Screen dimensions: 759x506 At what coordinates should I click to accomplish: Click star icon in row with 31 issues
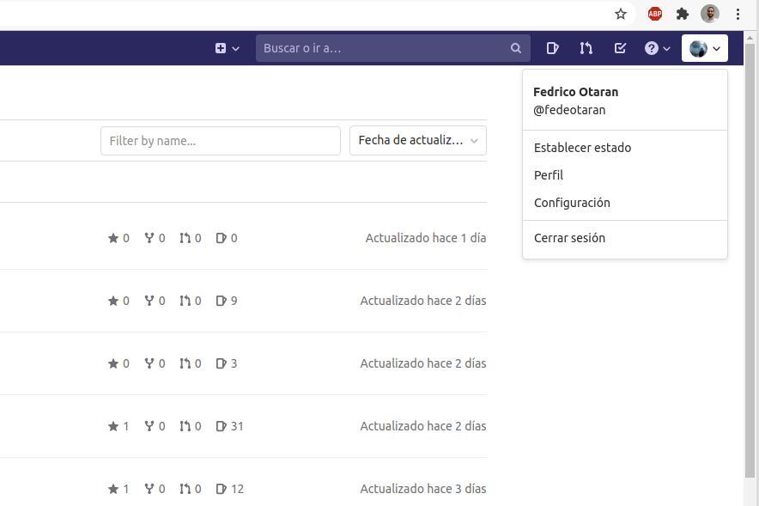[x=113, y=426]
